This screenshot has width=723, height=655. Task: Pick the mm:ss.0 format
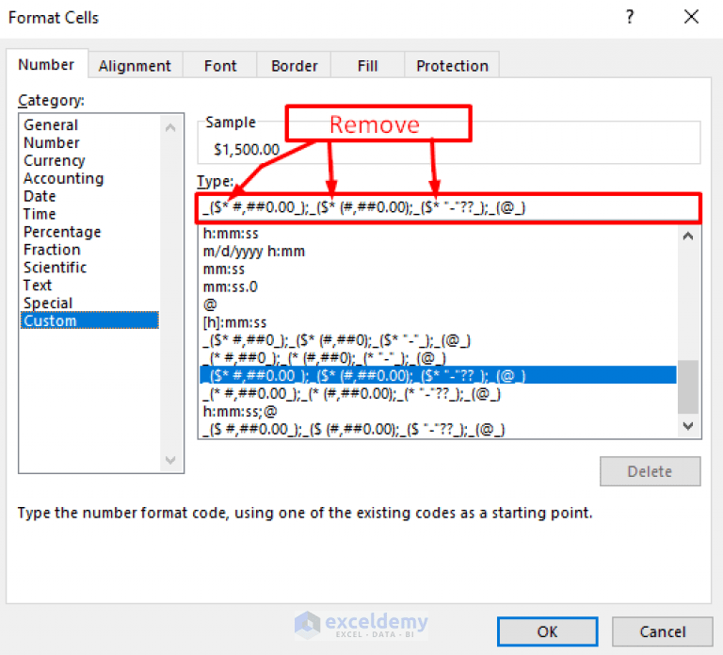coord(438,287)
